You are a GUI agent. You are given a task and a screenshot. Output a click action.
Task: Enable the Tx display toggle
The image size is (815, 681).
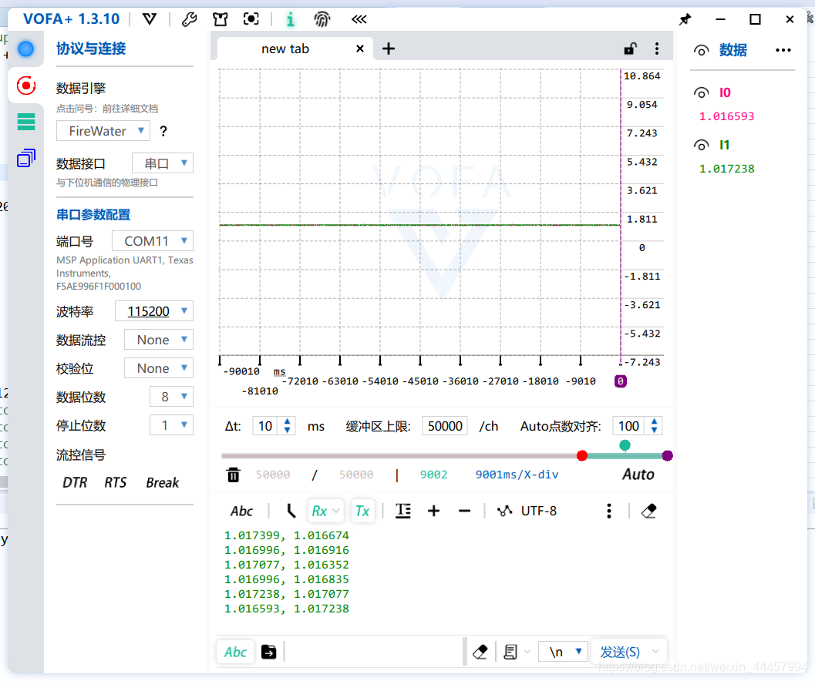click(362, 510)
